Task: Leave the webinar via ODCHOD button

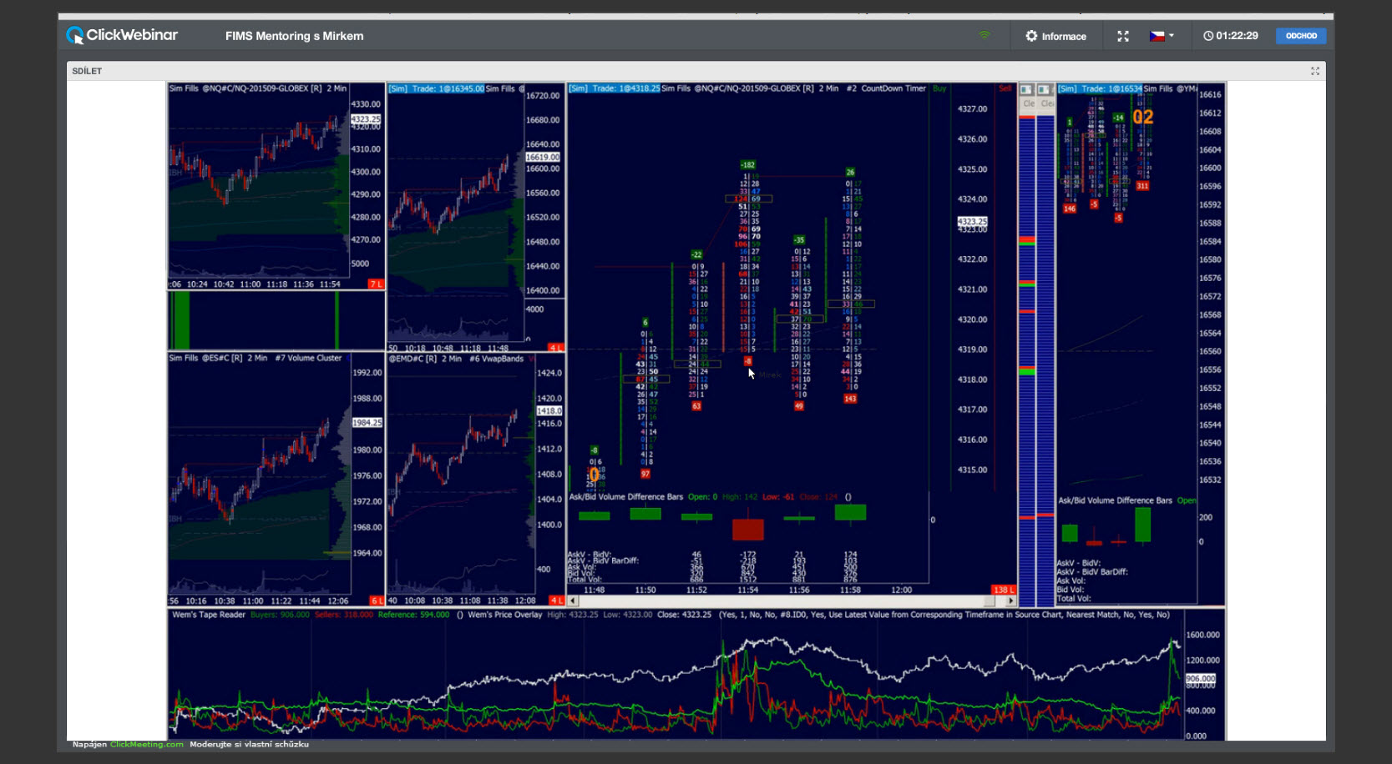Action: [x=1301, y=36]
